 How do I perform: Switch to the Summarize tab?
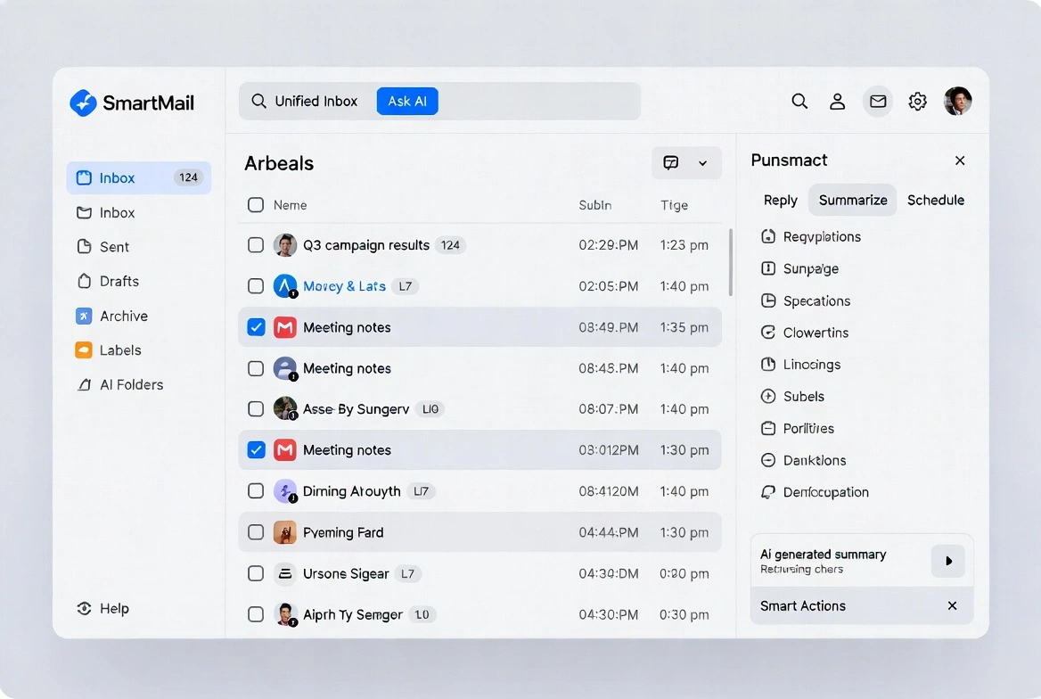pyautogui.click(x=851, y=200)
